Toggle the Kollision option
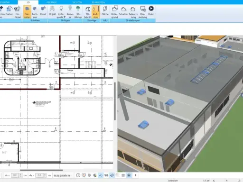 [x=95, y=12]
